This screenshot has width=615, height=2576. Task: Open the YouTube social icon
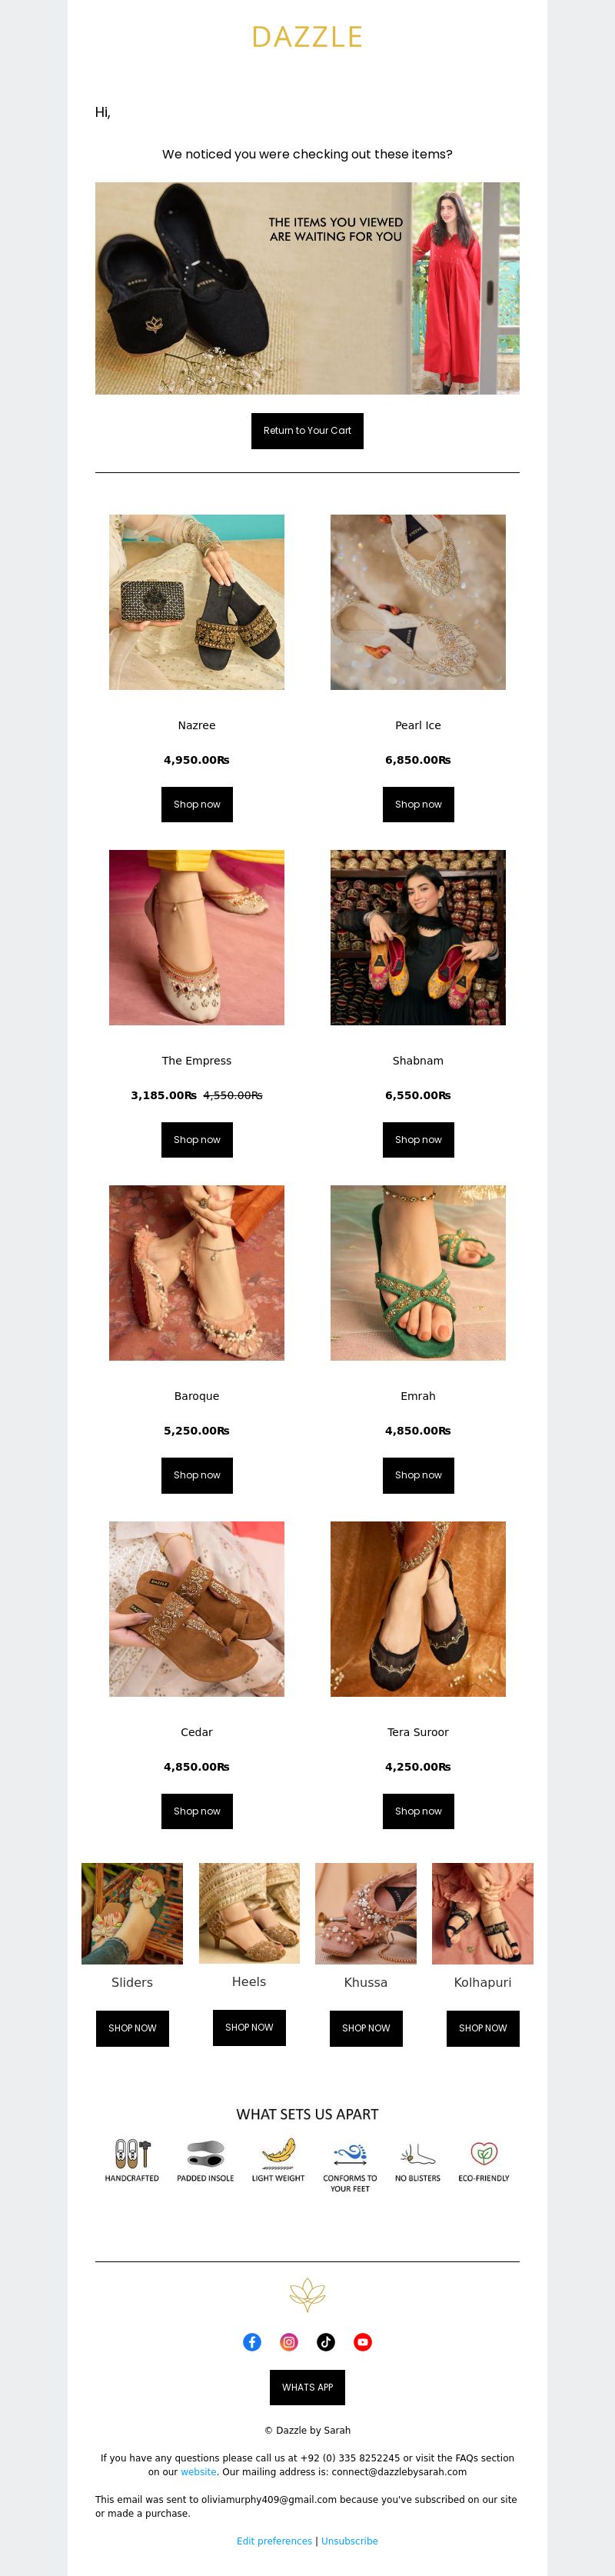point(363,2342)
